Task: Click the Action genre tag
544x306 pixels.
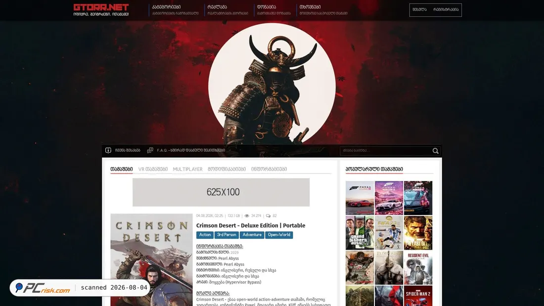Action: [205, 235]
